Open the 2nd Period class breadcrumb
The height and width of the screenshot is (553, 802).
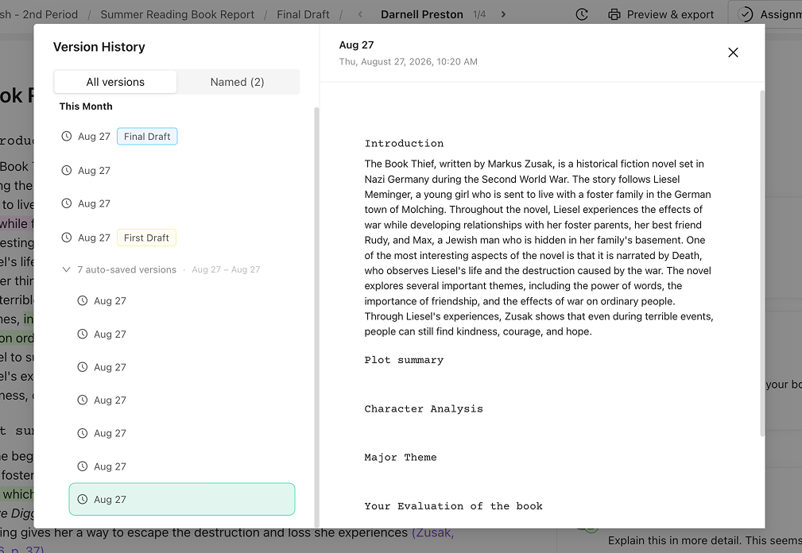pyautogui.click(x=39, y=14)
